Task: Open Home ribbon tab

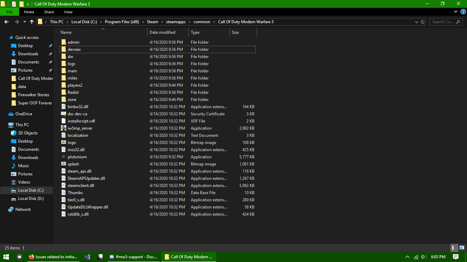Action: tap(29, 12)
